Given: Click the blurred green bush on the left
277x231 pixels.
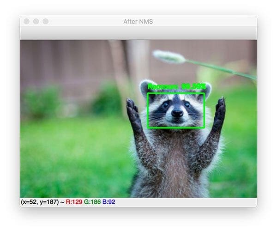Looking at the screenshot, I should pos(42,101).
